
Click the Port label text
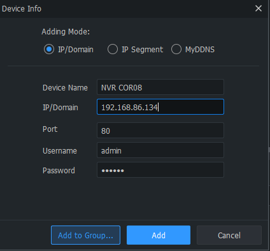pyautogui.click(x=50, y=129)
